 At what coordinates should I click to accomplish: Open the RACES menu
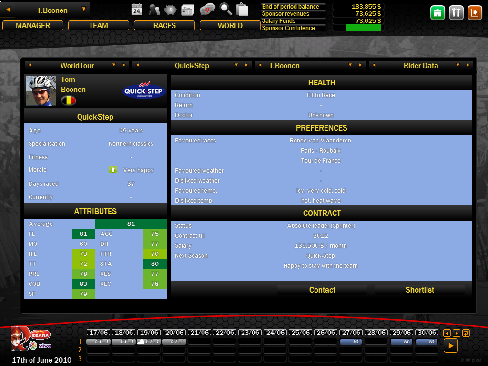pyautogui.click(x=164, y=26)
